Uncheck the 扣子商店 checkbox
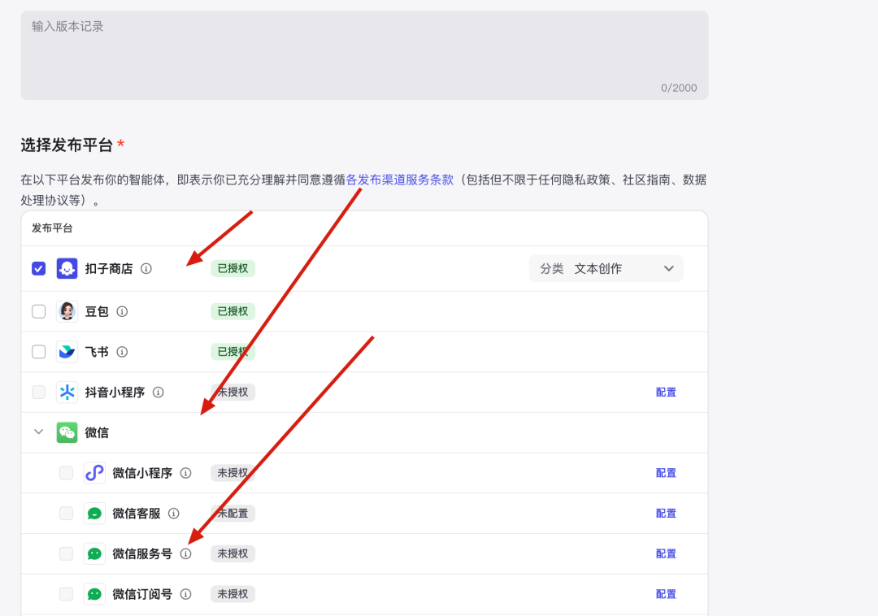Image resolution: width=878 pixels, height=616 pixels. [39, 268]
